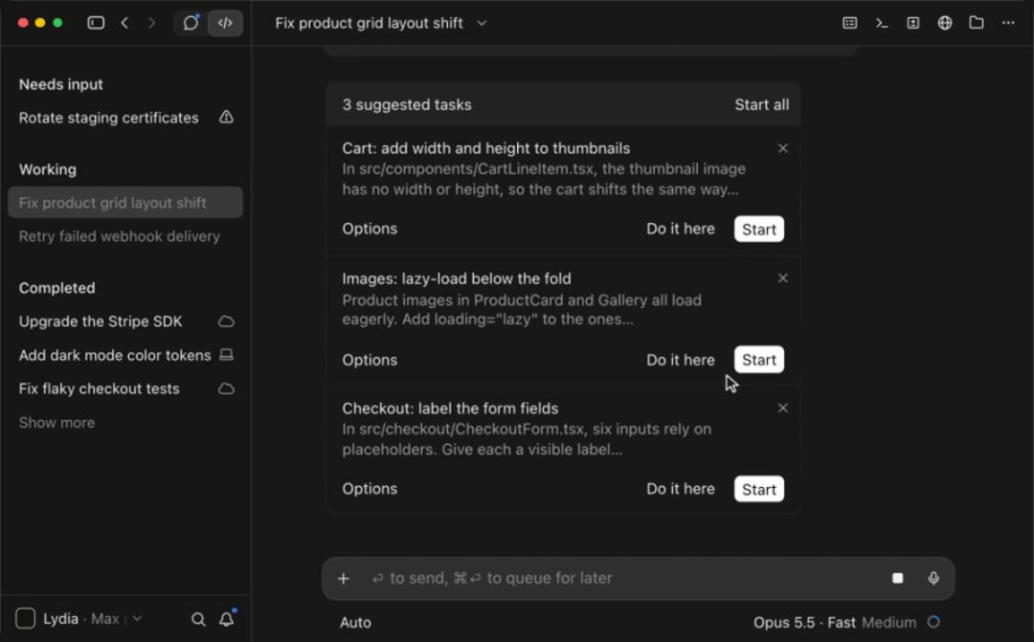Open the more options ellipsis menu

1008,23
